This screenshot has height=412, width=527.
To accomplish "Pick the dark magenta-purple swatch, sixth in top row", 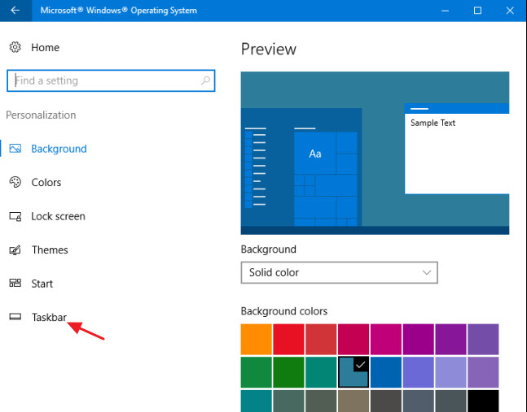I will 419,339.
